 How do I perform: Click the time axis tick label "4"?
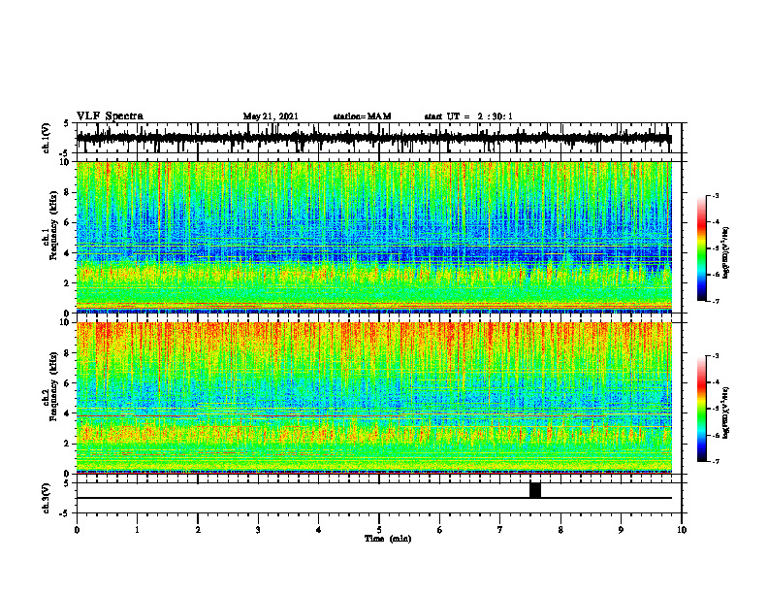[319, 530]
